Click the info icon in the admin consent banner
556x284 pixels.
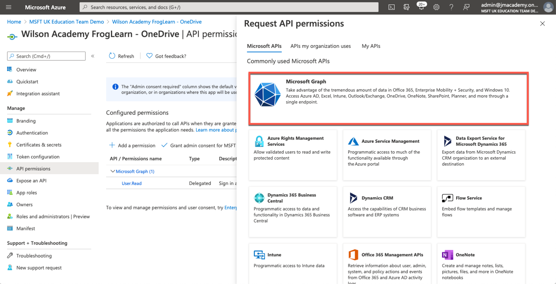pyautogui.click(x=115, y=87)
